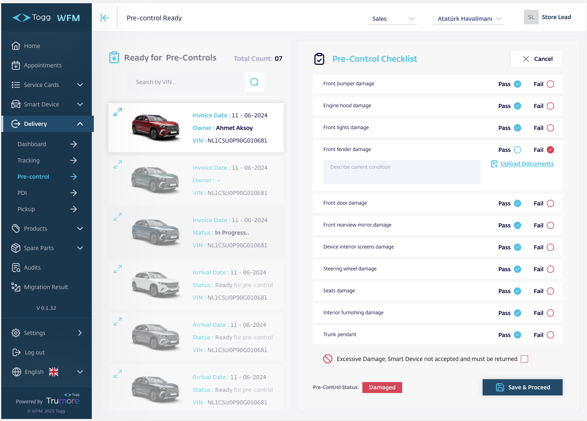Select Fail for Front bumper damage

coord(550,84)
